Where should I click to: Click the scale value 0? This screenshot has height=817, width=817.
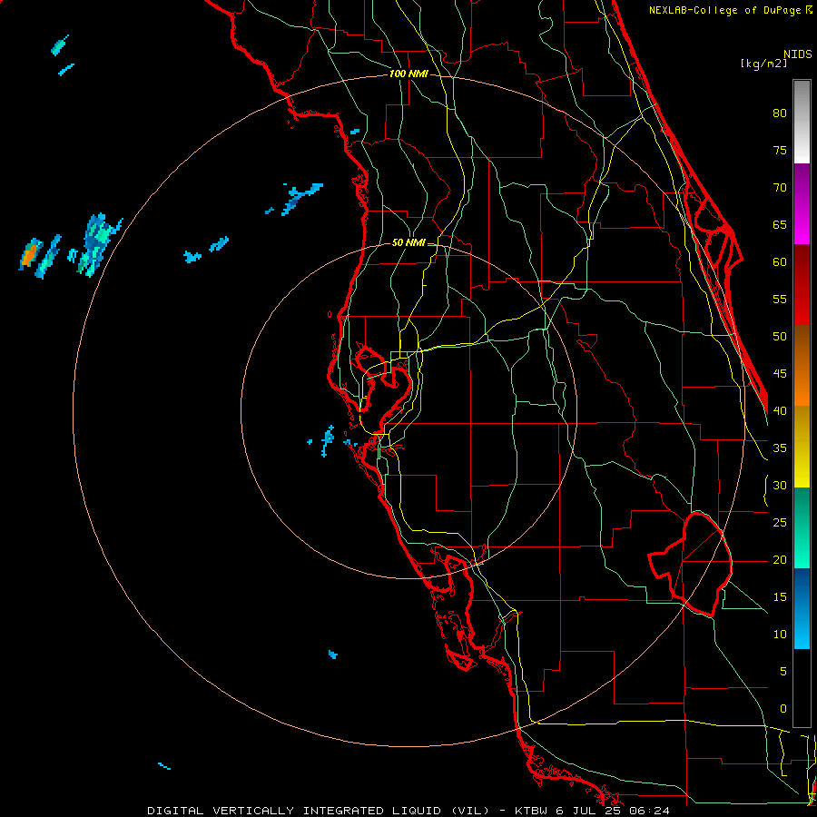783,709
